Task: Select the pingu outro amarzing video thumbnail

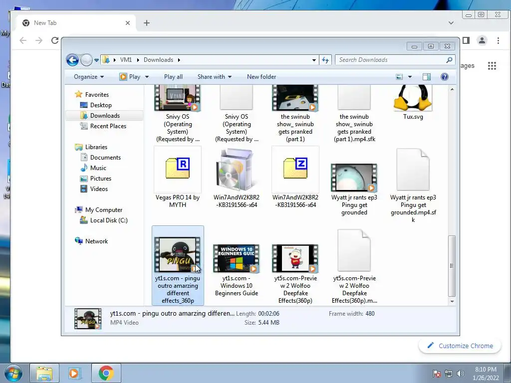Action: point(177,255)
